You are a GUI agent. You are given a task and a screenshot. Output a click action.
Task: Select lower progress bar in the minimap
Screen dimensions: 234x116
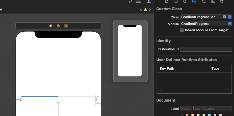130,50
